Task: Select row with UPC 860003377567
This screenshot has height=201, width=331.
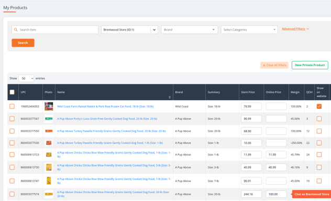Action: tap(12, 119)
